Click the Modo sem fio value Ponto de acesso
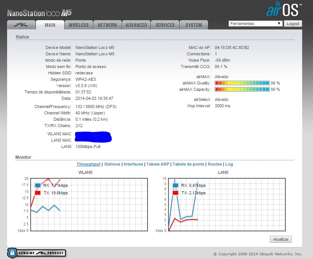 91,67
